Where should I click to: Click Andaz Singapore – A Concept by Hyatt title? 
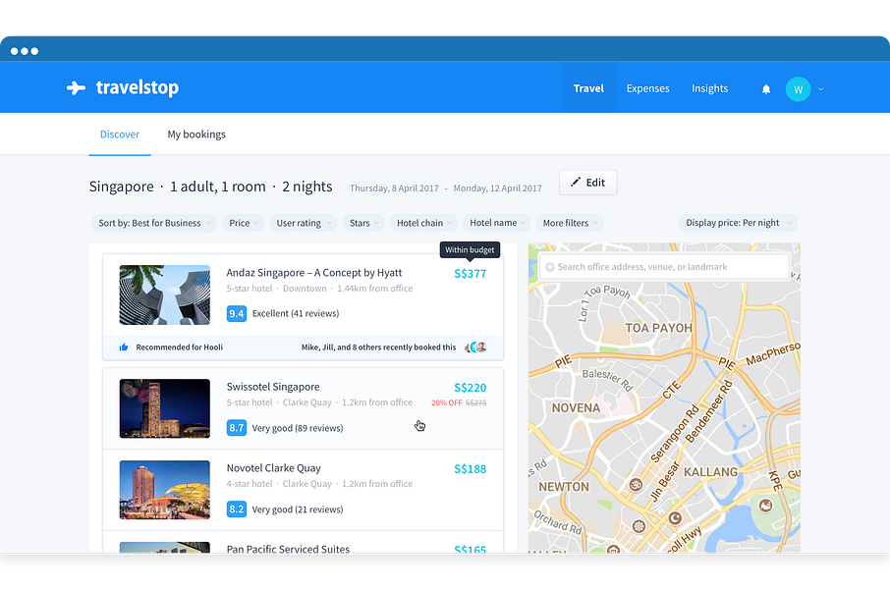(x=314, y=273)
